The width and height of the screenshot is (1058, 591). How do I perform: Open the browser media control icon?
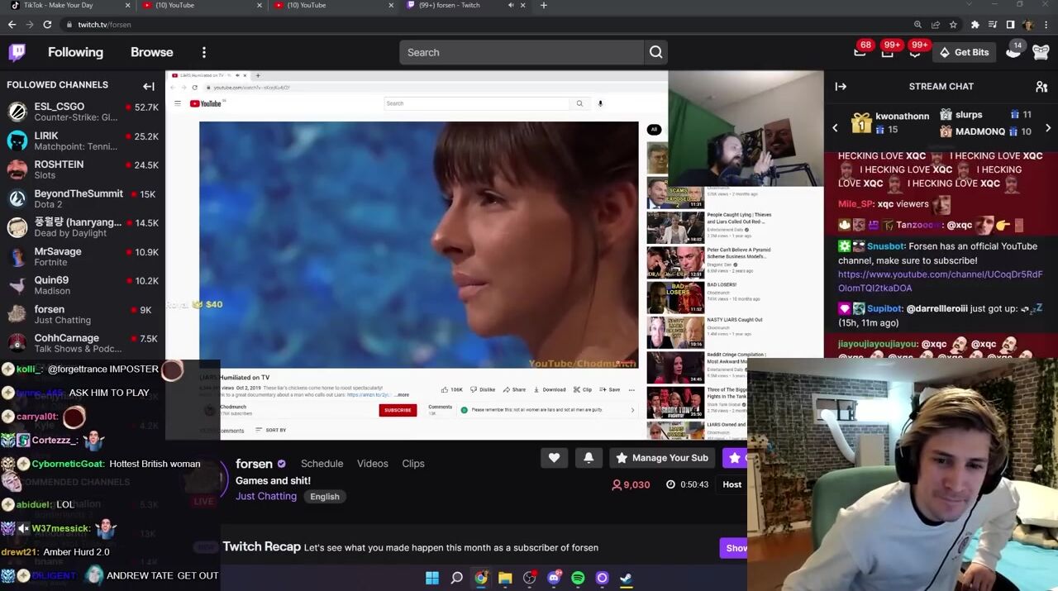(x=993, y=25)
